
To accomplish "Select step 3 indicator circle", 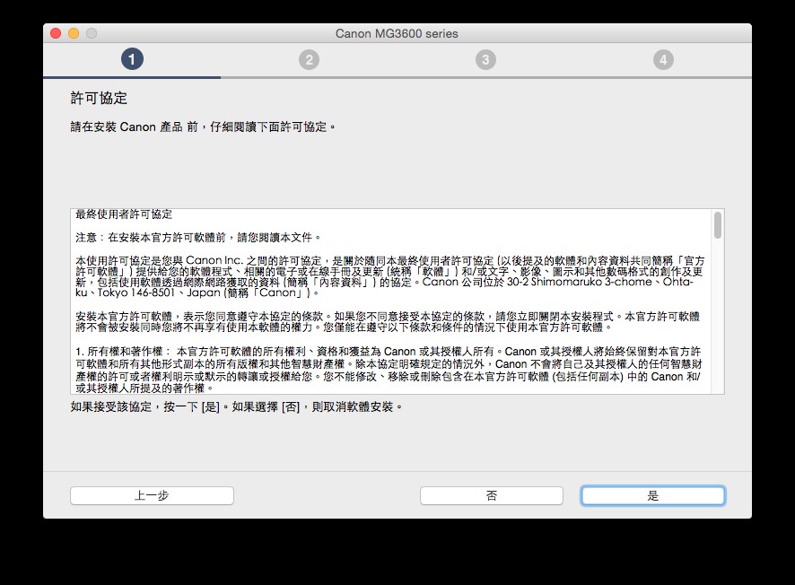I will click(485, 60).
